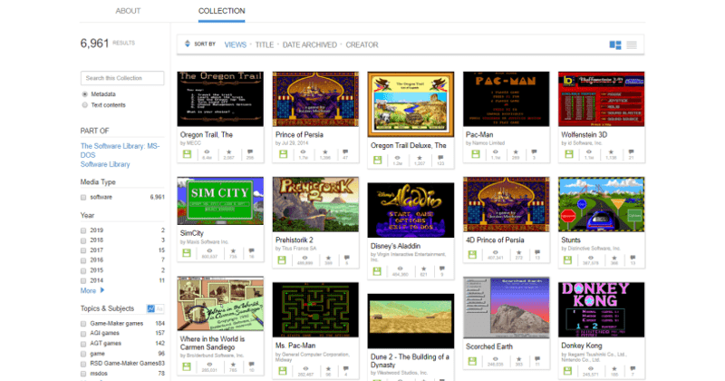
Task: Click floppy disk icon on Pac-Man card
Action: point(475,154)
